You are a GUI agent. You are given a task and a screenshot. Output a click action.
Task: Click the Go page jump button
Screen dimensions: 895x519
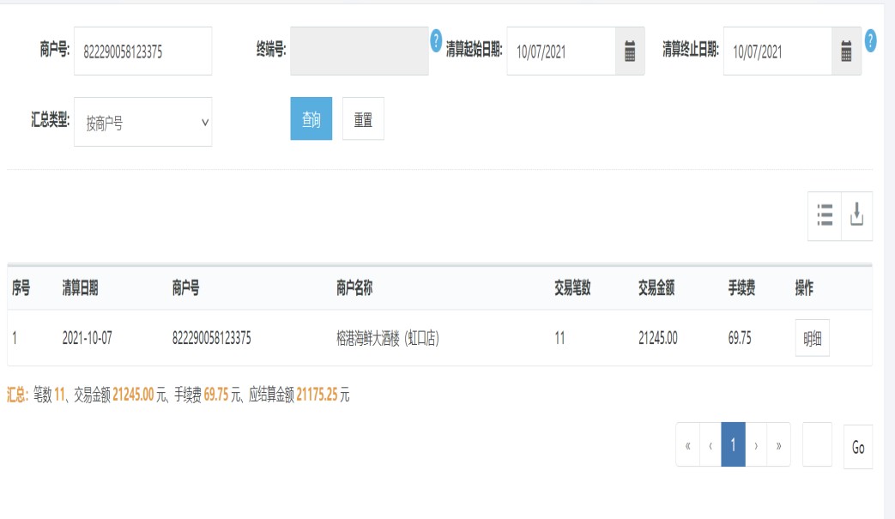coord(857,447)
